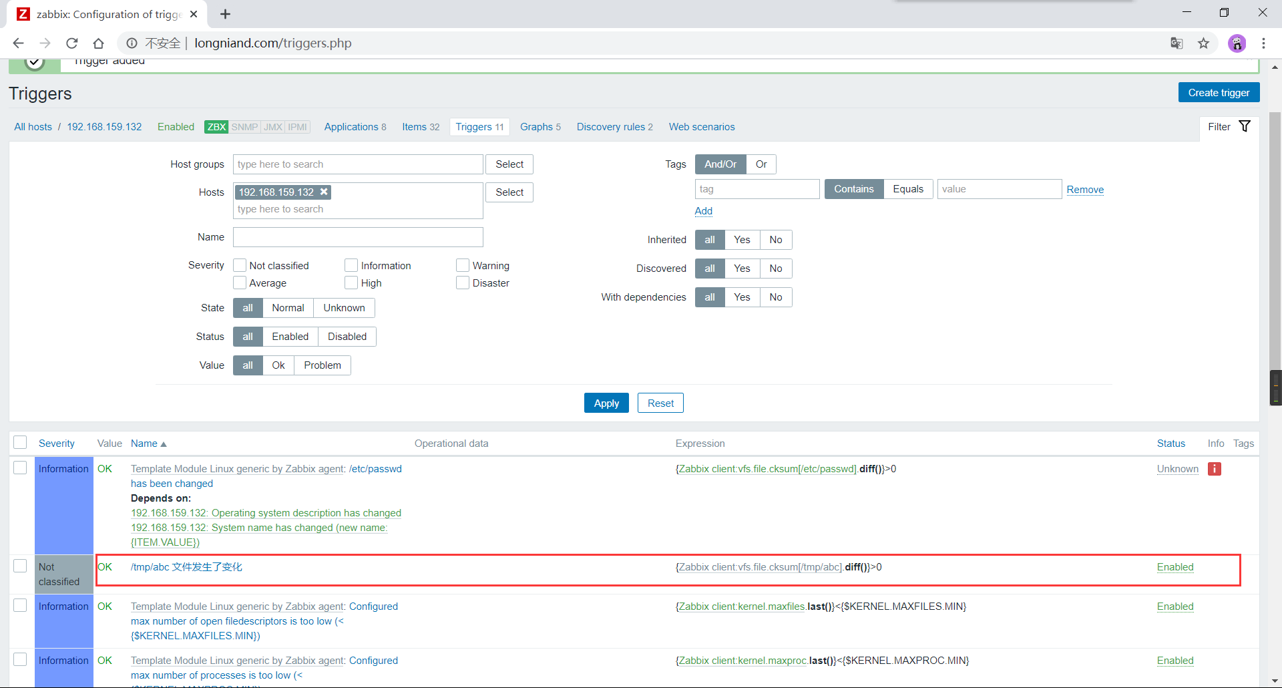Open the Triggers 11 tab

point(479,127)
